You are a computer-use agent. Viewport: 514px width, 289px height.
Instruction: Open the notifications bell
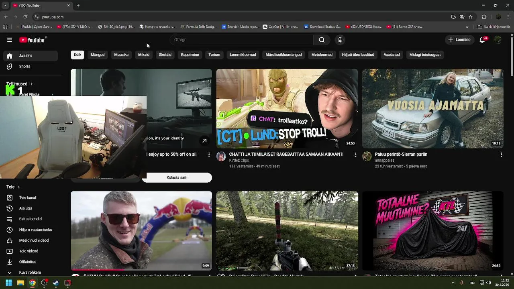pos(483,40)
